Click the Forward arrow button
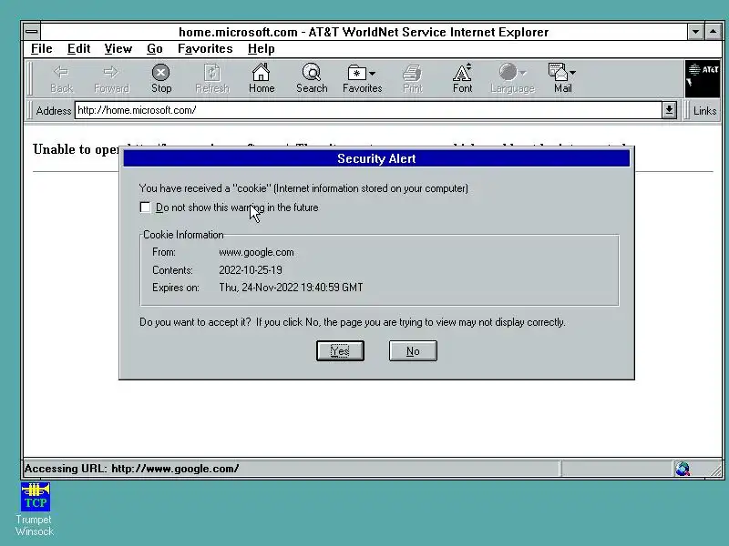This screenshot has width=729, height=546. tap(111, 79)
